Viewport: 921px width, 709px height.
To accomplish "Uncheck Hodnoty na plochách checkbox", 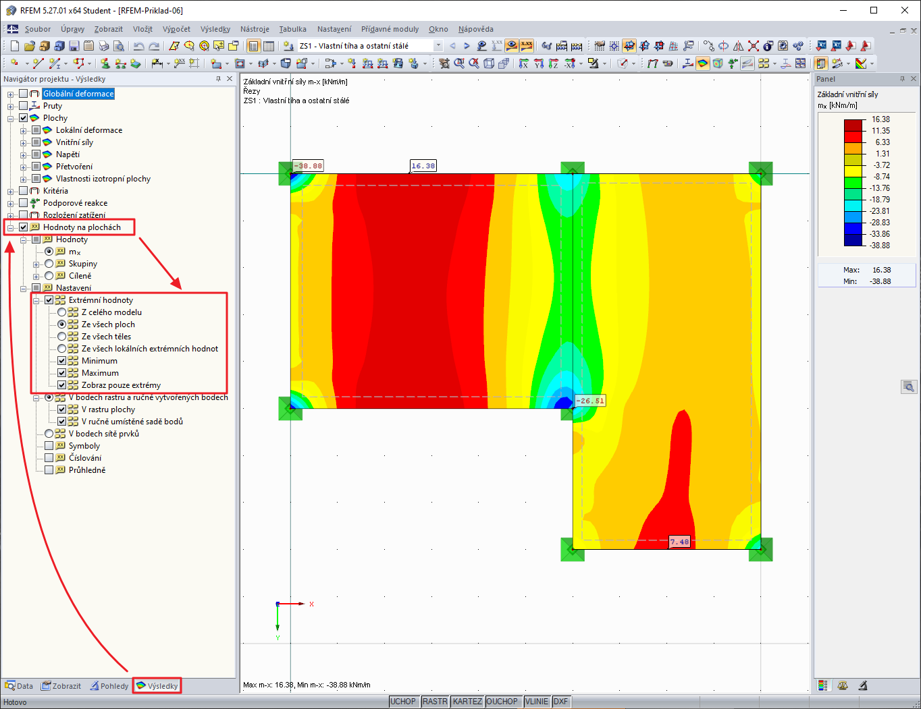I will pos(24,227).
